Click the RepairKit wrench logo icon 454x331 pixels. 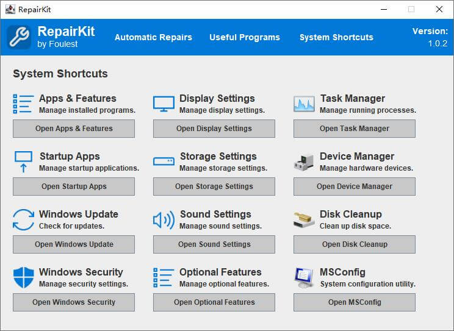point(19,37)
